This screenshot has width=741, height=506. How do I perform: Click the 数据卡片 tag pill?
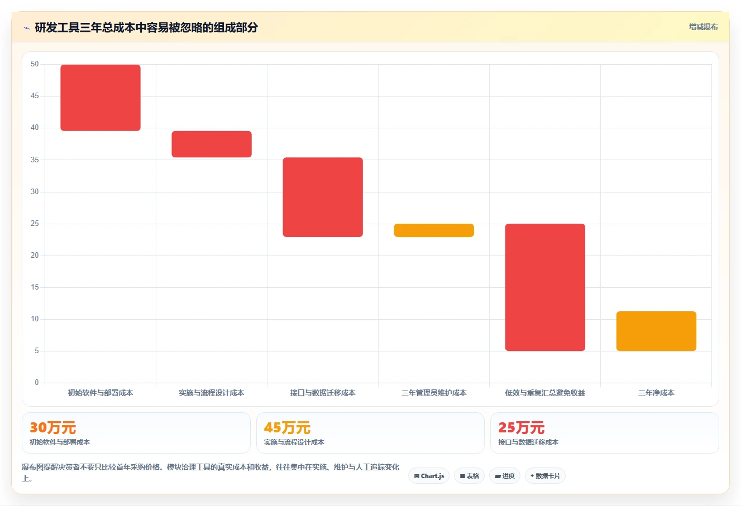(545, 476)
